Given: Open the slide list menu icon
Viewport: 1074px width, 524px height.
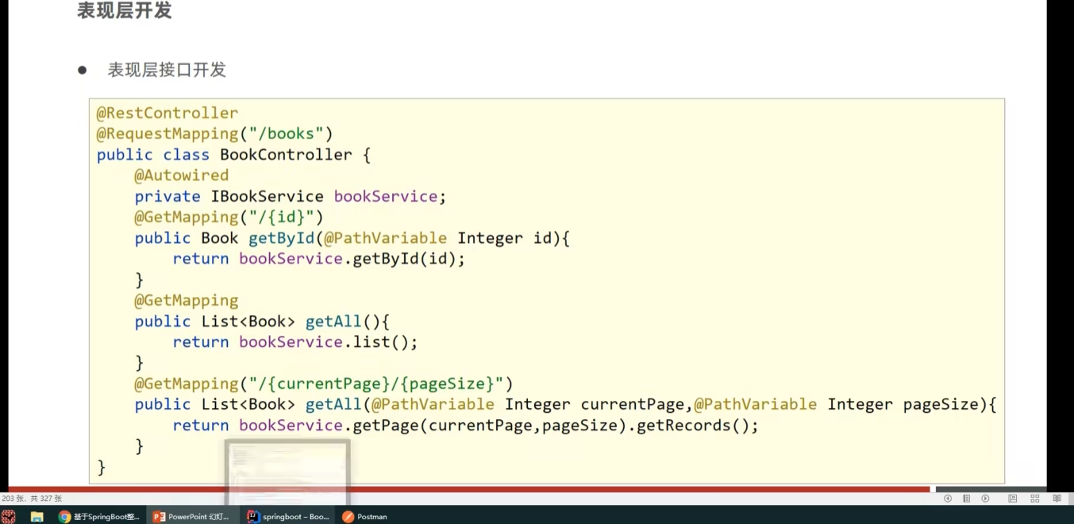Looking at the screenshot, I should [x=966, y=499].
